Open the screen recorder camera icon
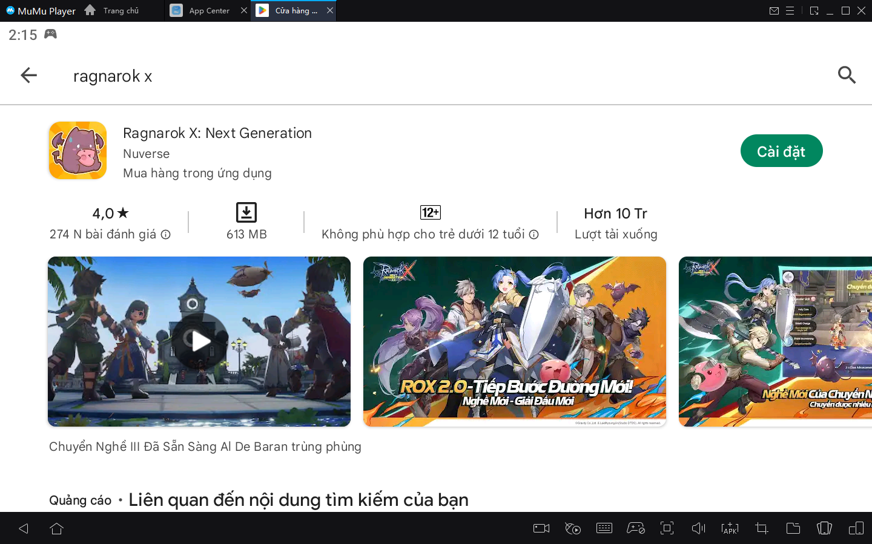Screen dimensions: 872x544 click(x=541, y=528)
